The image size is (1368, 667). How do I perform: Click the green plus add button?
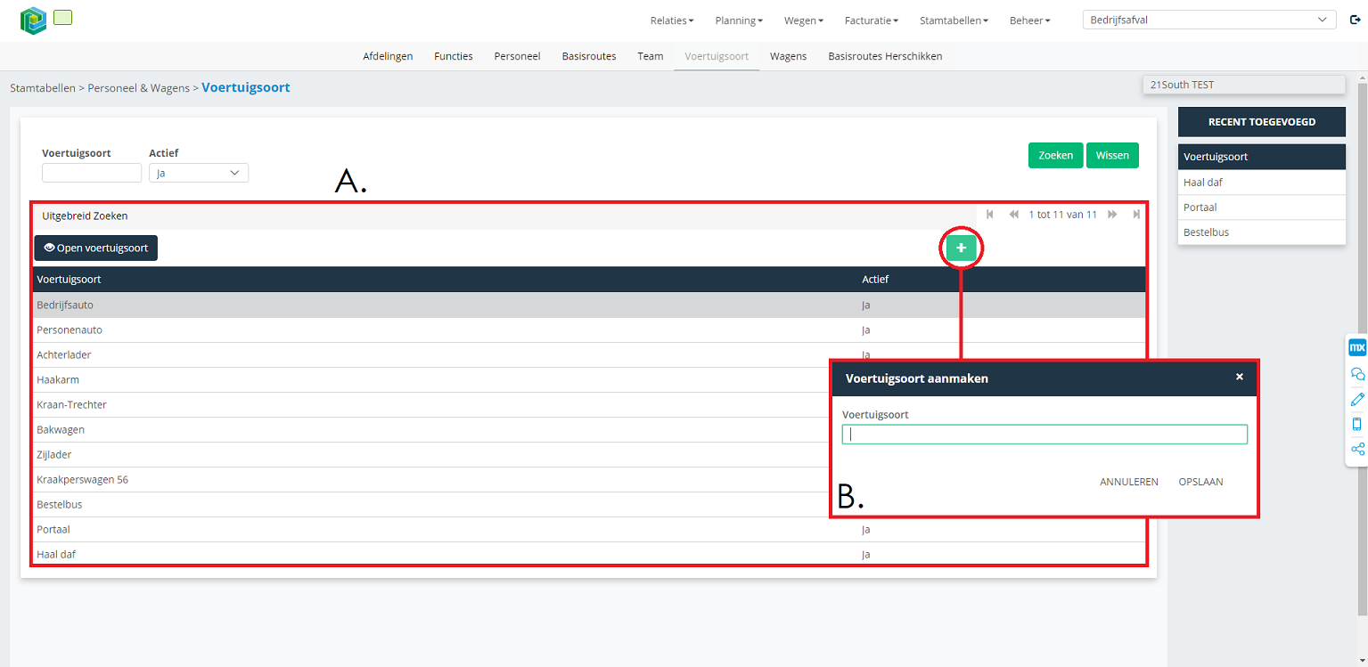(x=961, y=248)
